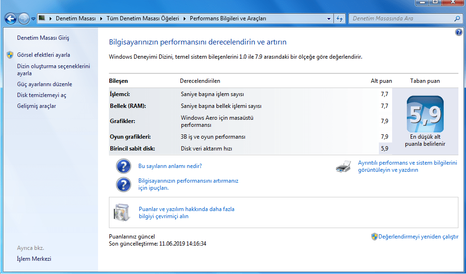Open help with the blue question mark

[458, 32]
